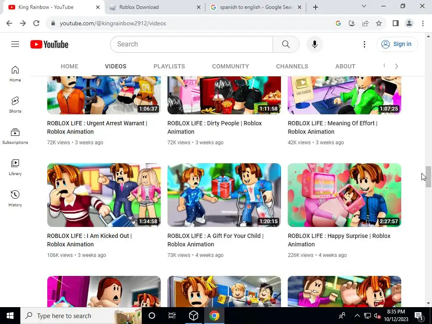Viewport: 432px width, 324px height.
Task: Open video titled Dirty People
Action: (214, 127)
